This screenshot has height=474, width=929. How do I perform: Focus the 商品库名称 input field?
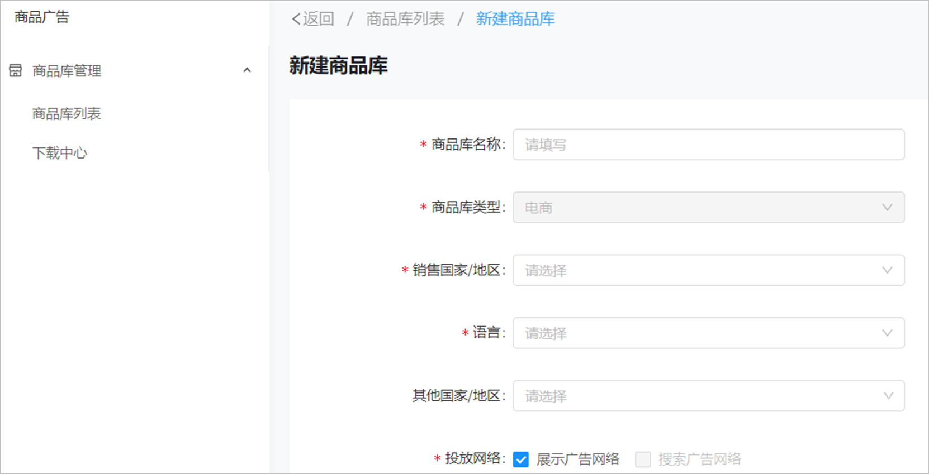click(x=709, y=145)
